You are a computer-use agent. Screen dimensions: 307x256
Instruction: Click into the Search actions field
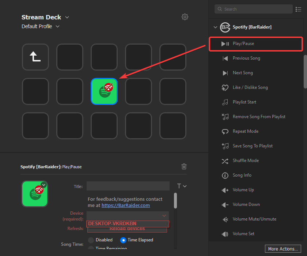(x=254, y=9)
